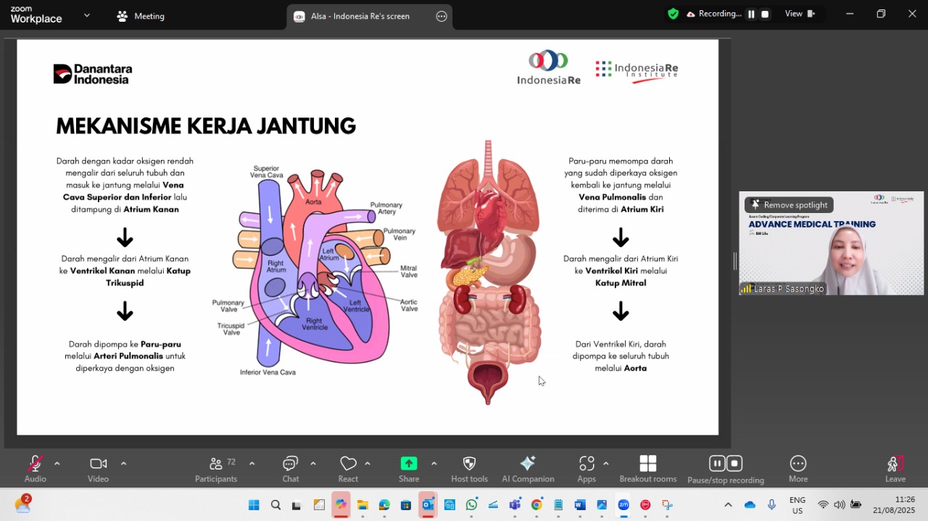The width and height of the screenshot is (928, 521).
Task: Pause the recording in top bar
Action: coord(751,14)
